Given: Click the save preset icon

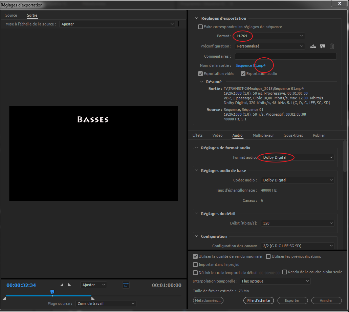Looking at the screenshot, I should coord(313,46).
